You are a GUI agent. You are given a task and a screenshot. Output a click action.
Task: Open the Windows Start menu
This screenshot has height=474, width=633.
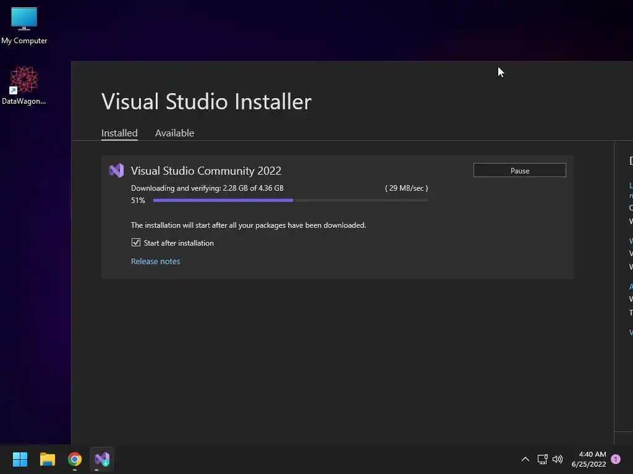[20, 459]
